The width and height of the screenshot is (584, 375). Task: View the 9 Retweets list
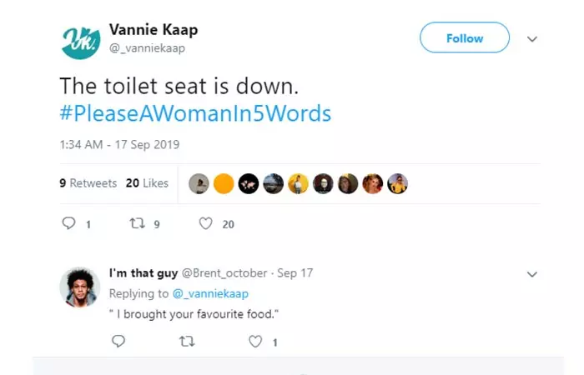click(88, 183)
